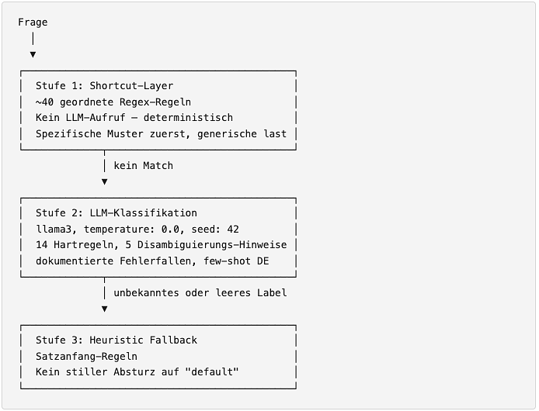Click the word Frage at top
The image size is (539, 411).
point(33,22)
